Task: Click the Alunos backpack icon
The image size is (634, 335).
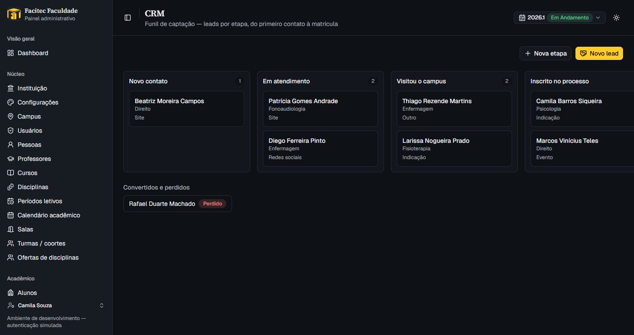Action: click(x=11, y=293)
